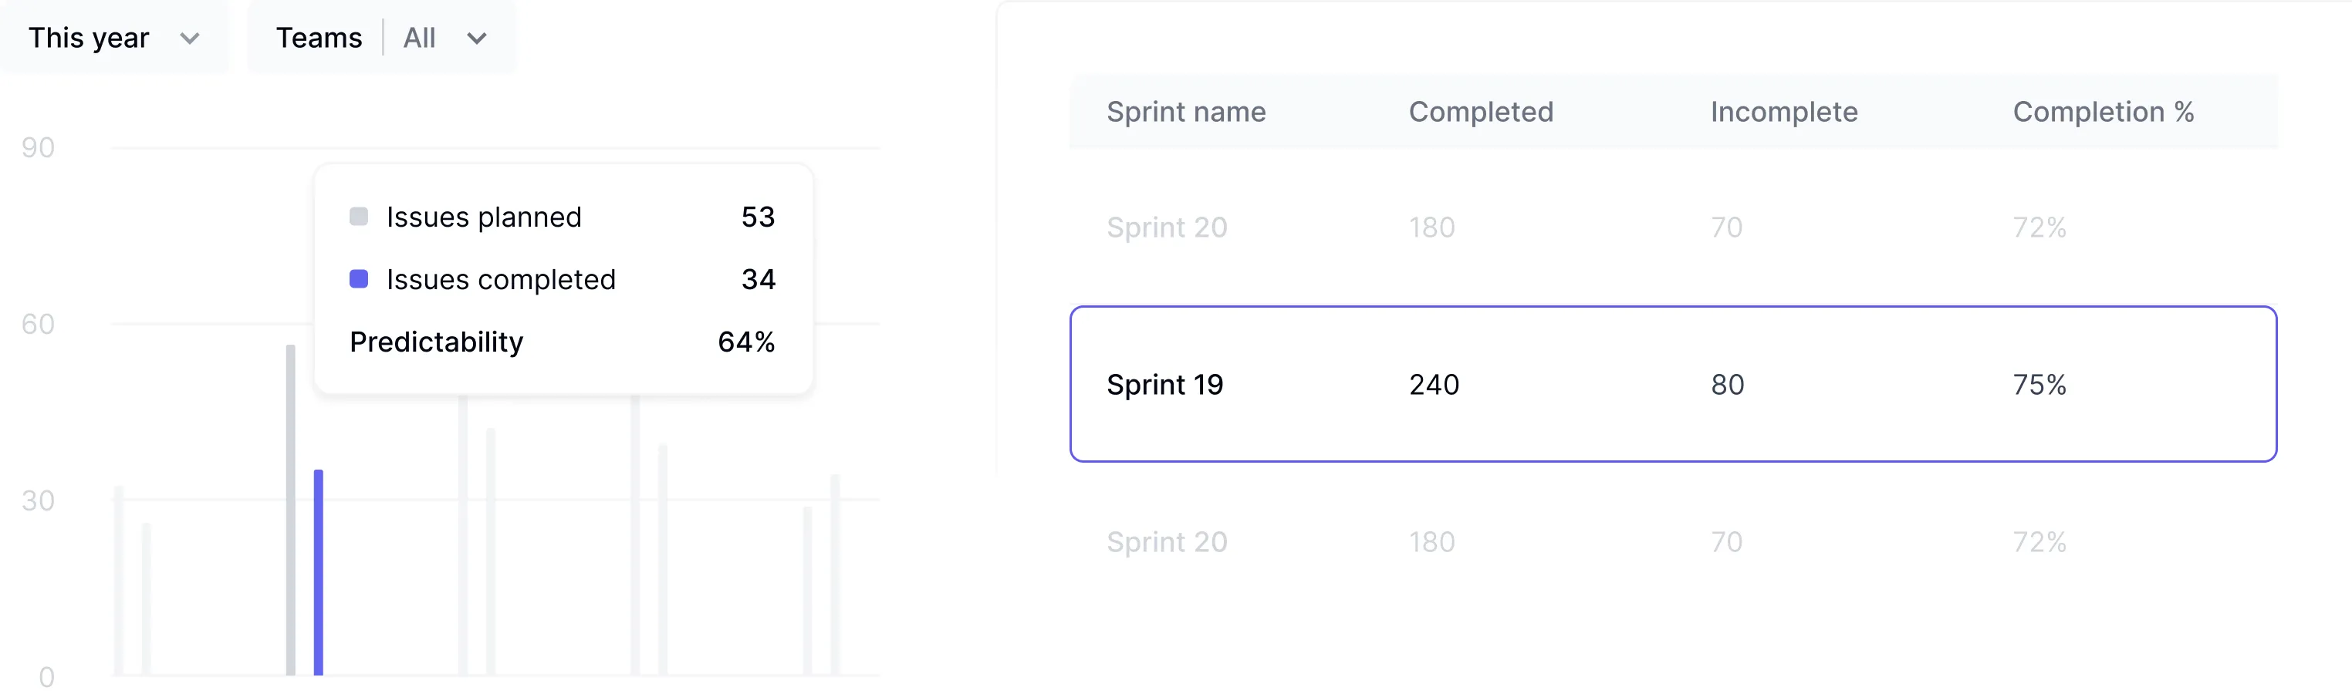This screenshot has height=694, width=2352.
Task: Click the blue Issues completed bar
Action: point(319,573)
